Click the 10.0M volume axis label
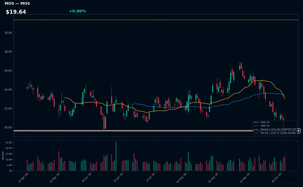This screenshot has height=187, width=303. coord(9,160)
